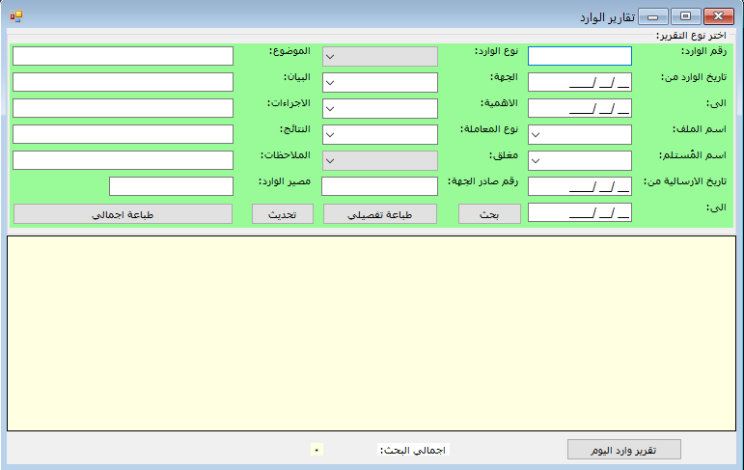The width and height of the screenshot is (744, 470).
Task: Click the طباعة اجمالي button
Action: pyautogui.click(x=123, y=214)
